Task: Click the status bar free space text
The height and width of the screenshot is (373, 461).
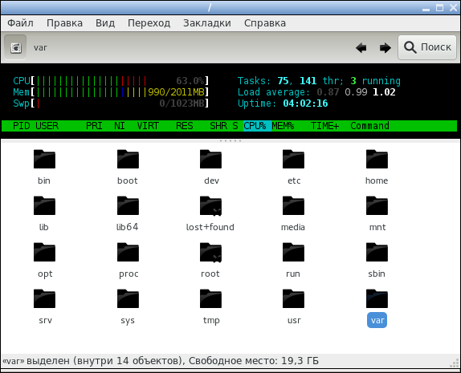Action: click(x=254, y=360)
